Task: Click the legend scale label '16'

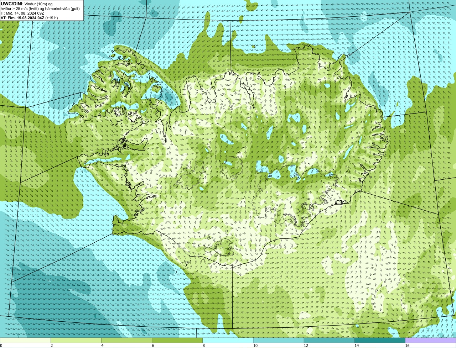Action: (408, 346)
